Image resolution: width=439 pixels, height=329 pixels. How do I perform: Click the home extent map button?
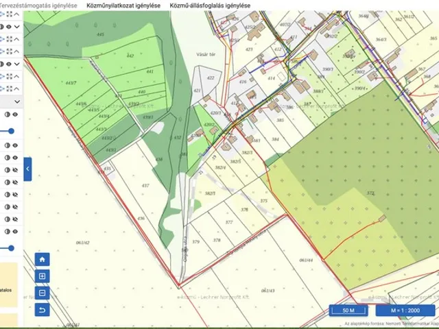[x=43, y=260]
